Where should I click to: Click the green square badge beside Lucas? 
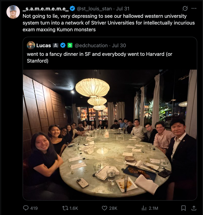pyautogui.click(x=70, y=45)
